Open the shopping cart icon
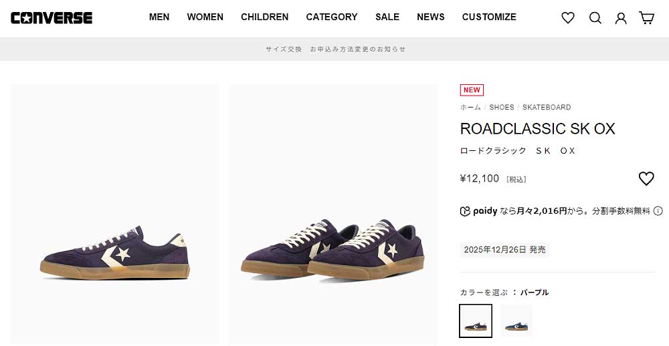Viewport: 669px width, 346px height. pos(647,18)
